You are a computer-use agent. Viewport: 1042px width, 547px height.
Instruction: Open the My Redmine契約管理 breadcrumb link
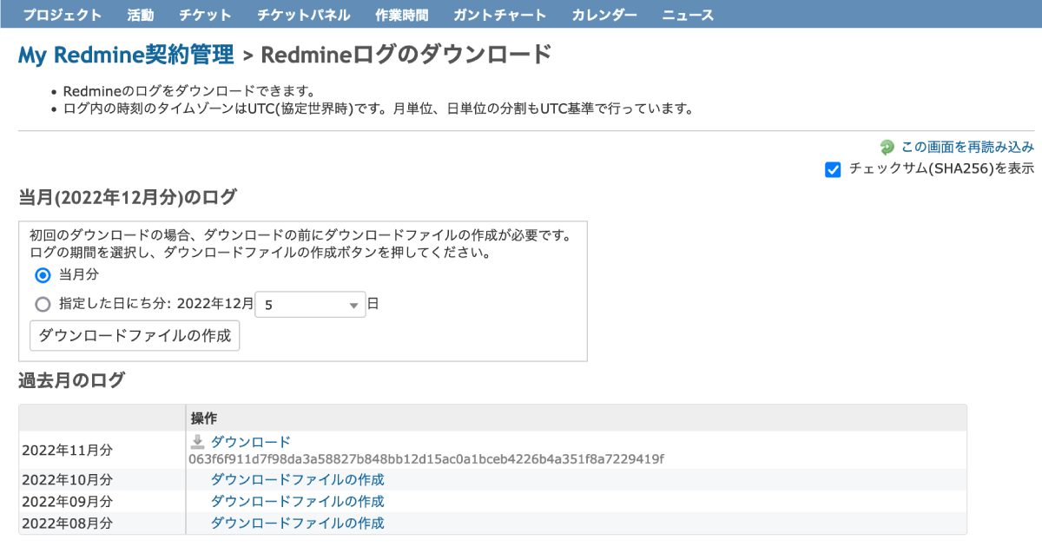coord(126,54)
